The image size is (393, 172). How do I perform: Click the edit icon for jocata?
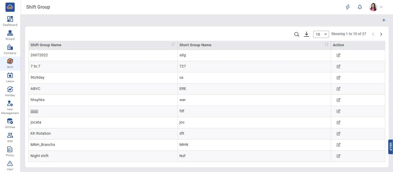coord(339,122)
